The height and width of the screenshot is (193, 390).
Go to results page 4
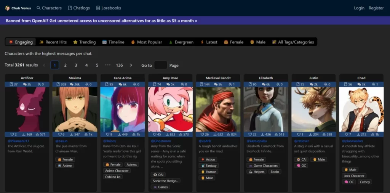(x=86, y=65)
